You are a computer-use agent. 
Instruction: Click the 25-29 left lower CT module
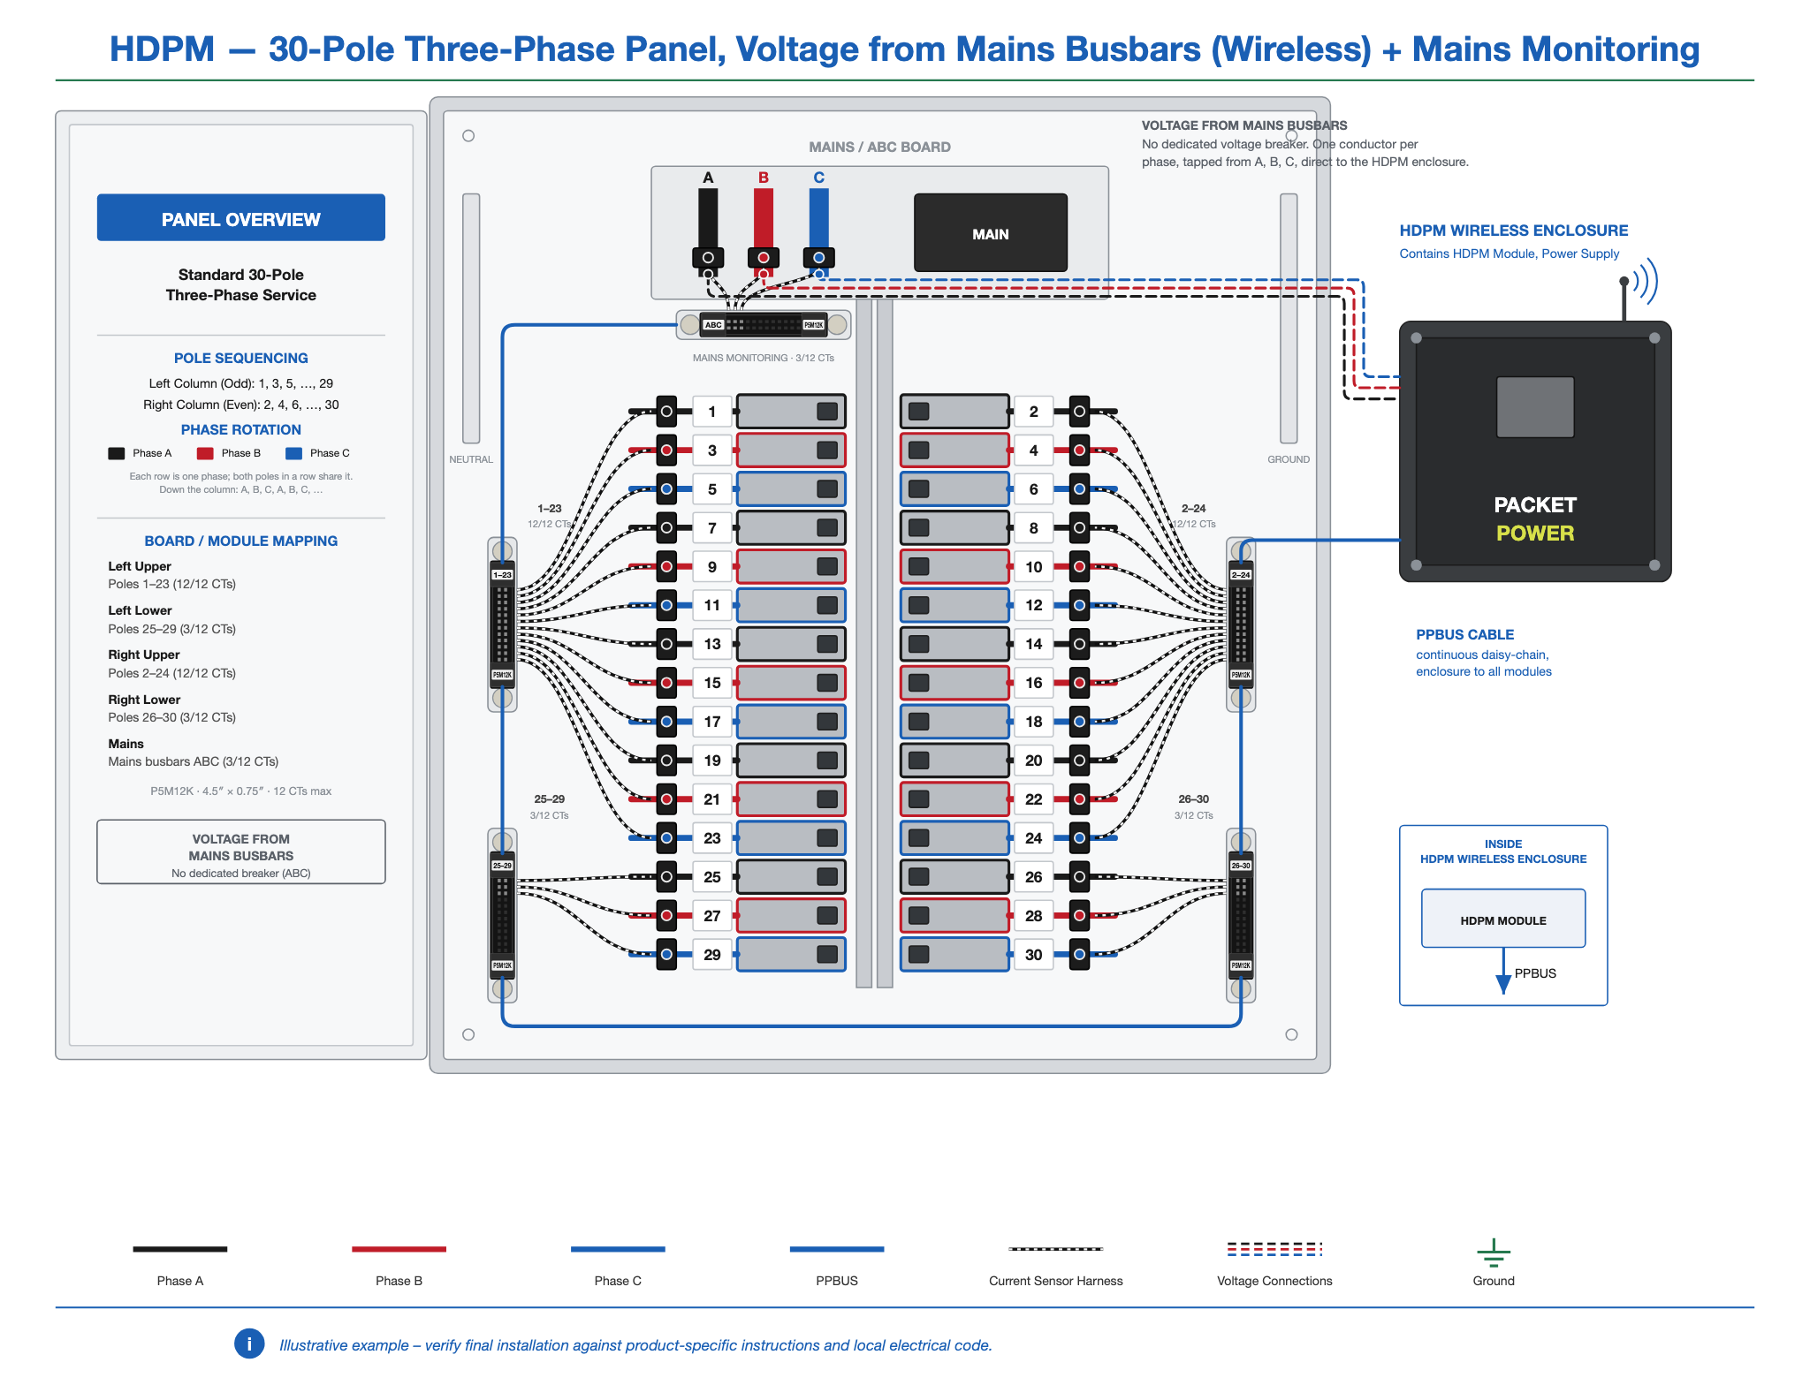[502, 915]
